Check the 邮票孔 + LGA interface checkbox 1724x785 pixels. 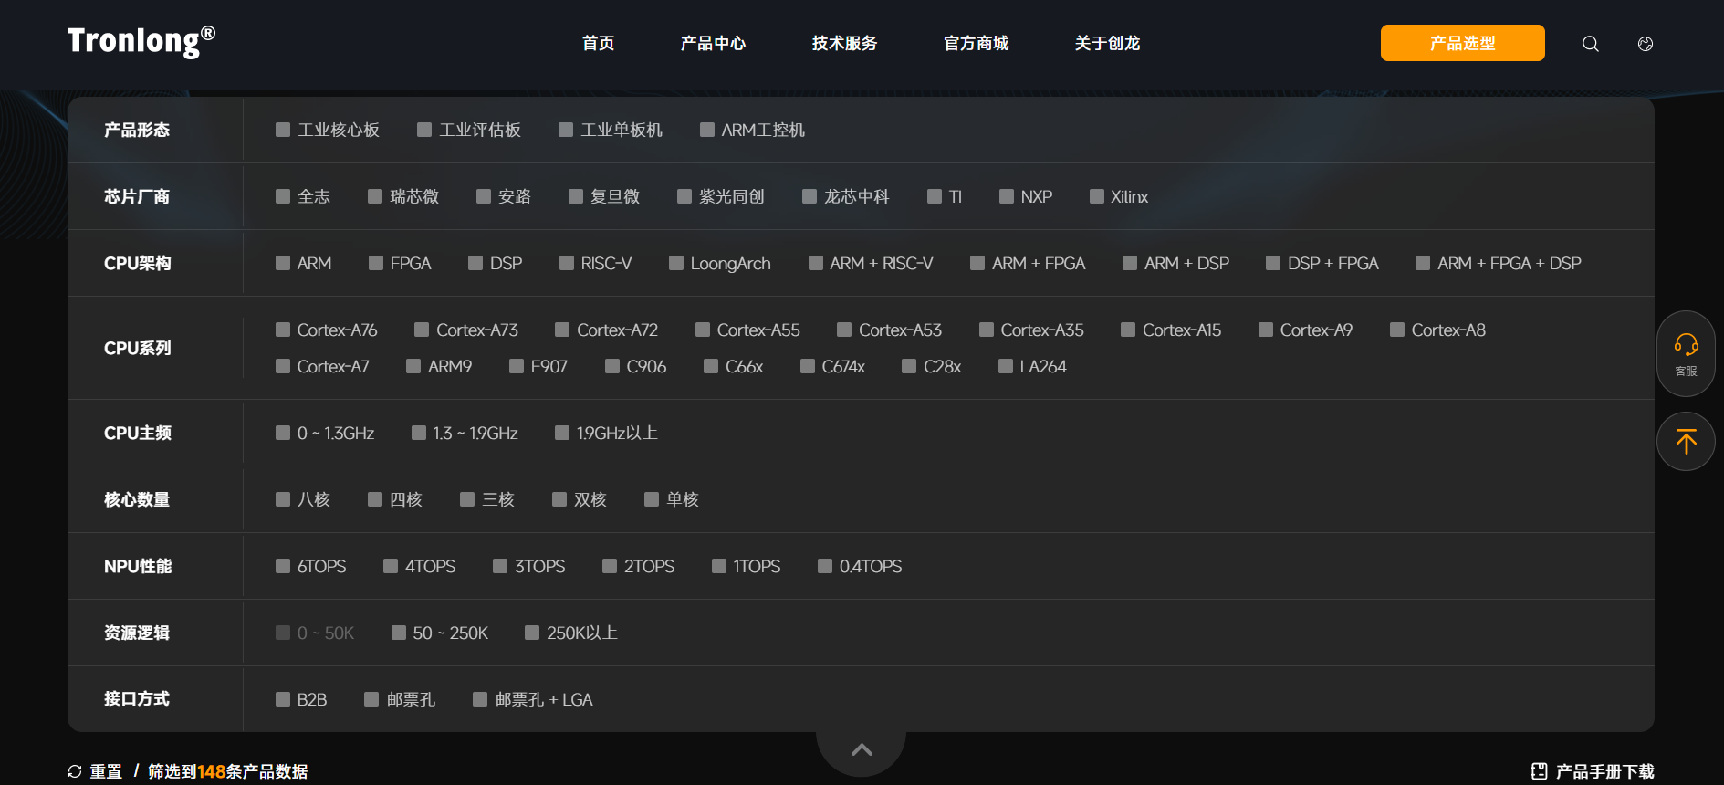tap(480, 699)
